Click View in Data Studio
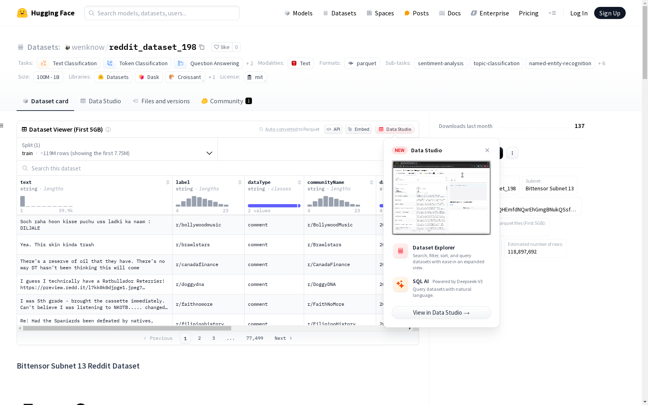Screen dimensions: 648x405 coord(441,313)
